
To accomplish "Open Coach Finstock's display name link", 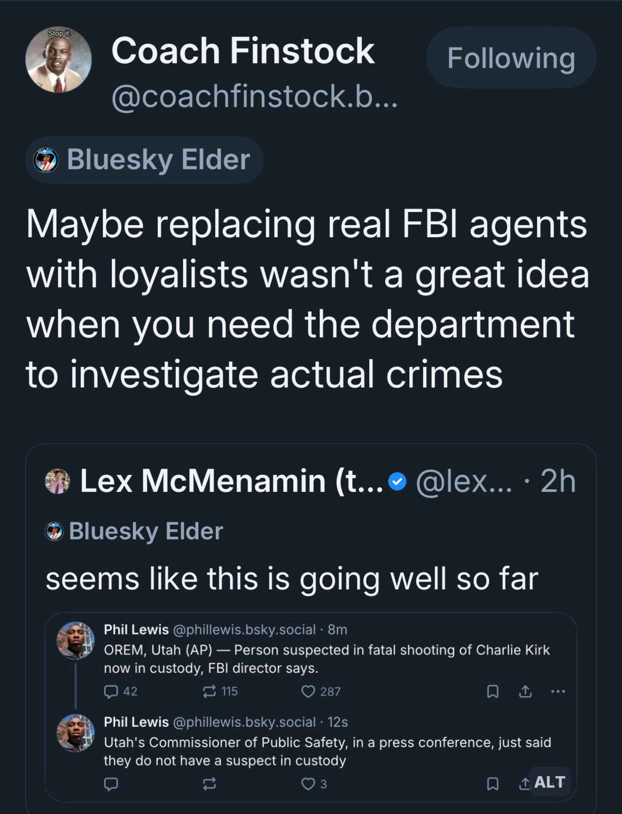I will [x=243, y=51].
